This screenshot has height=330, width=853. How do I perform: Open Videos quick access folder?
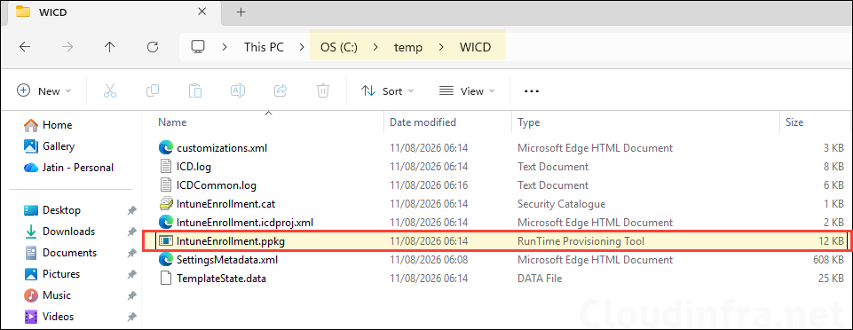coord(59,317)
